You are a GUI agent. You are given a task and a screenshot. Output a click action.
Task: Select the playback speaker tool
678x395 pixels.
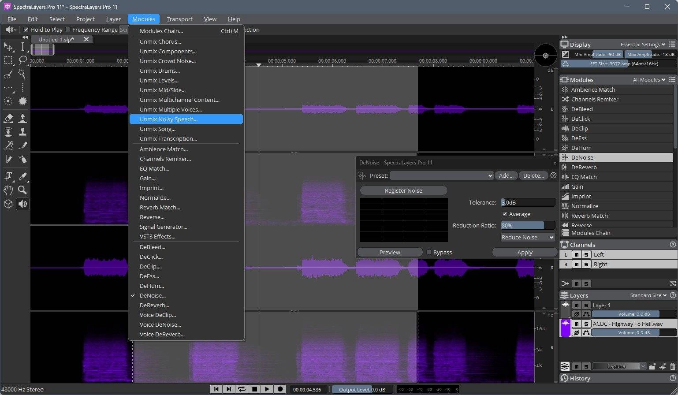click(x=22, y=204)
